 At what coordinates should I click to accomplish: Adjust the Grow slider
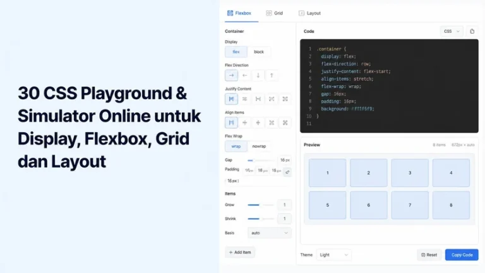(261, 205)
